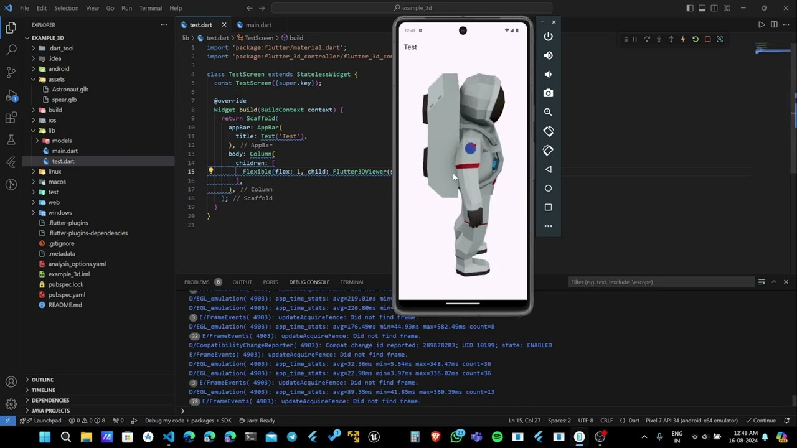Viewport: 797px width, 448px height.
Task: Split the editor to the right
Action: 774,25
